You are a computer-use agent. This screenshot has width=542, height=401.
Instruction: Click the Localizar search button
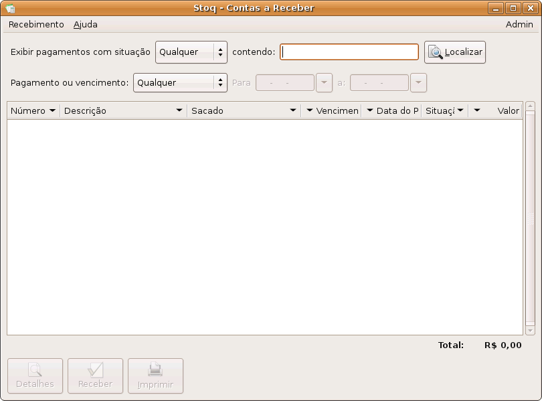[x=455, y=52]
